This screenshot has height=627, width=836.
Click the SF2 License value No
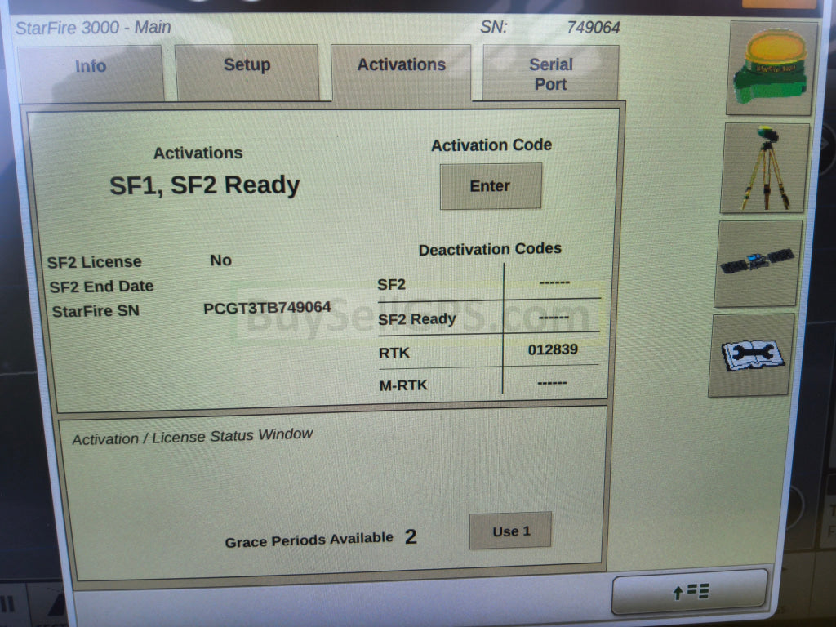click(x=220, y=260)
